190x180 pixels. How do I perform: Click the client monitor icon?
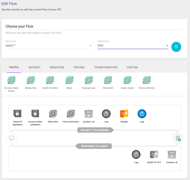[12, 138]
